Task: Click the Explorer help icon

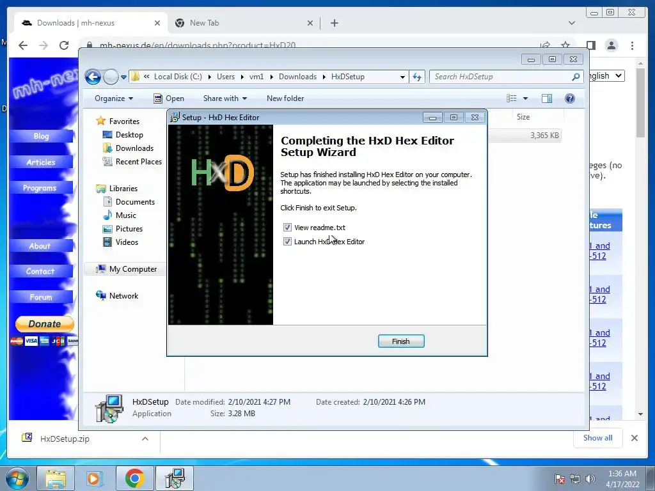Action: pyautogui.click(x=570, y=98)
